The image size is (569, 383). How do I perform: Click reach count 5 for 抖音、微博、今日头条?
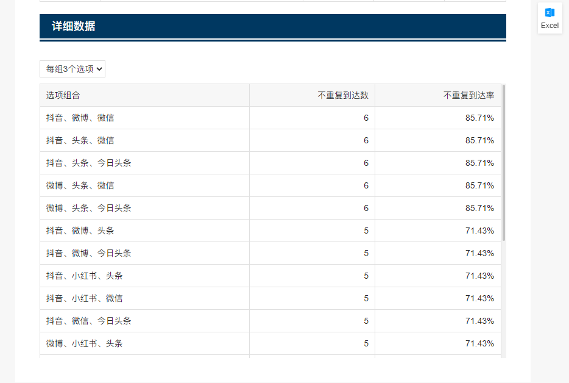366,253
